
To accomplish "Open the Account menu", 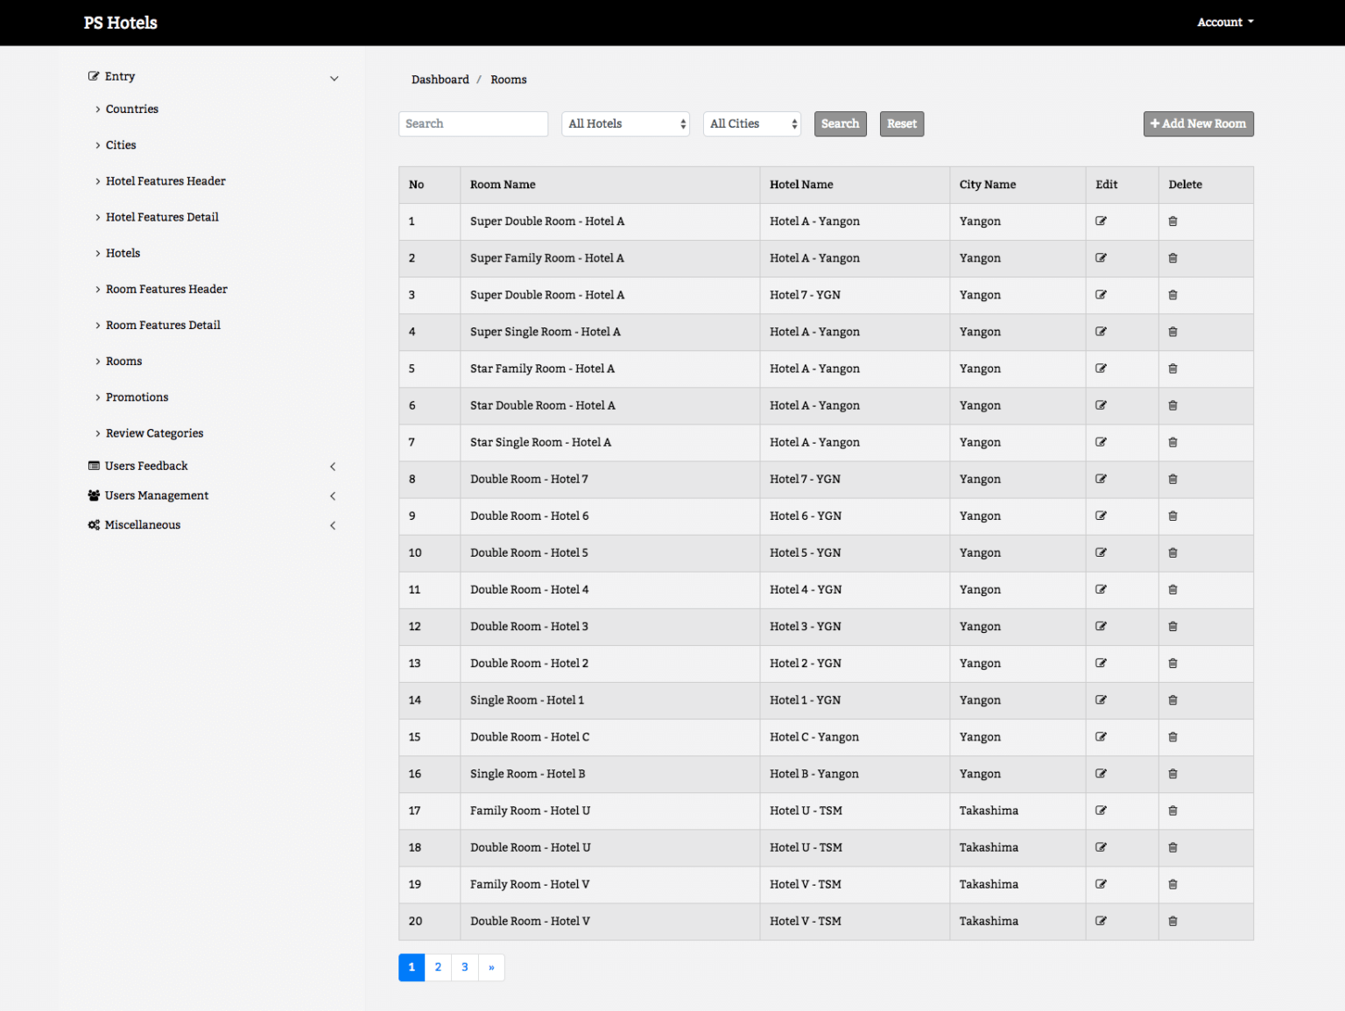I will pyautogui.click(x=1224, y=22).
